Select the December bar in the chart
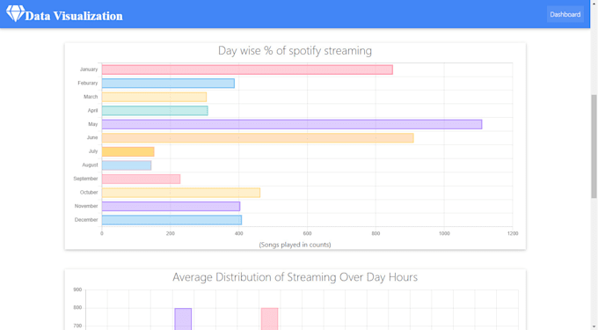The width and height of the screenshot is (598, 330). tap(171, 220)
